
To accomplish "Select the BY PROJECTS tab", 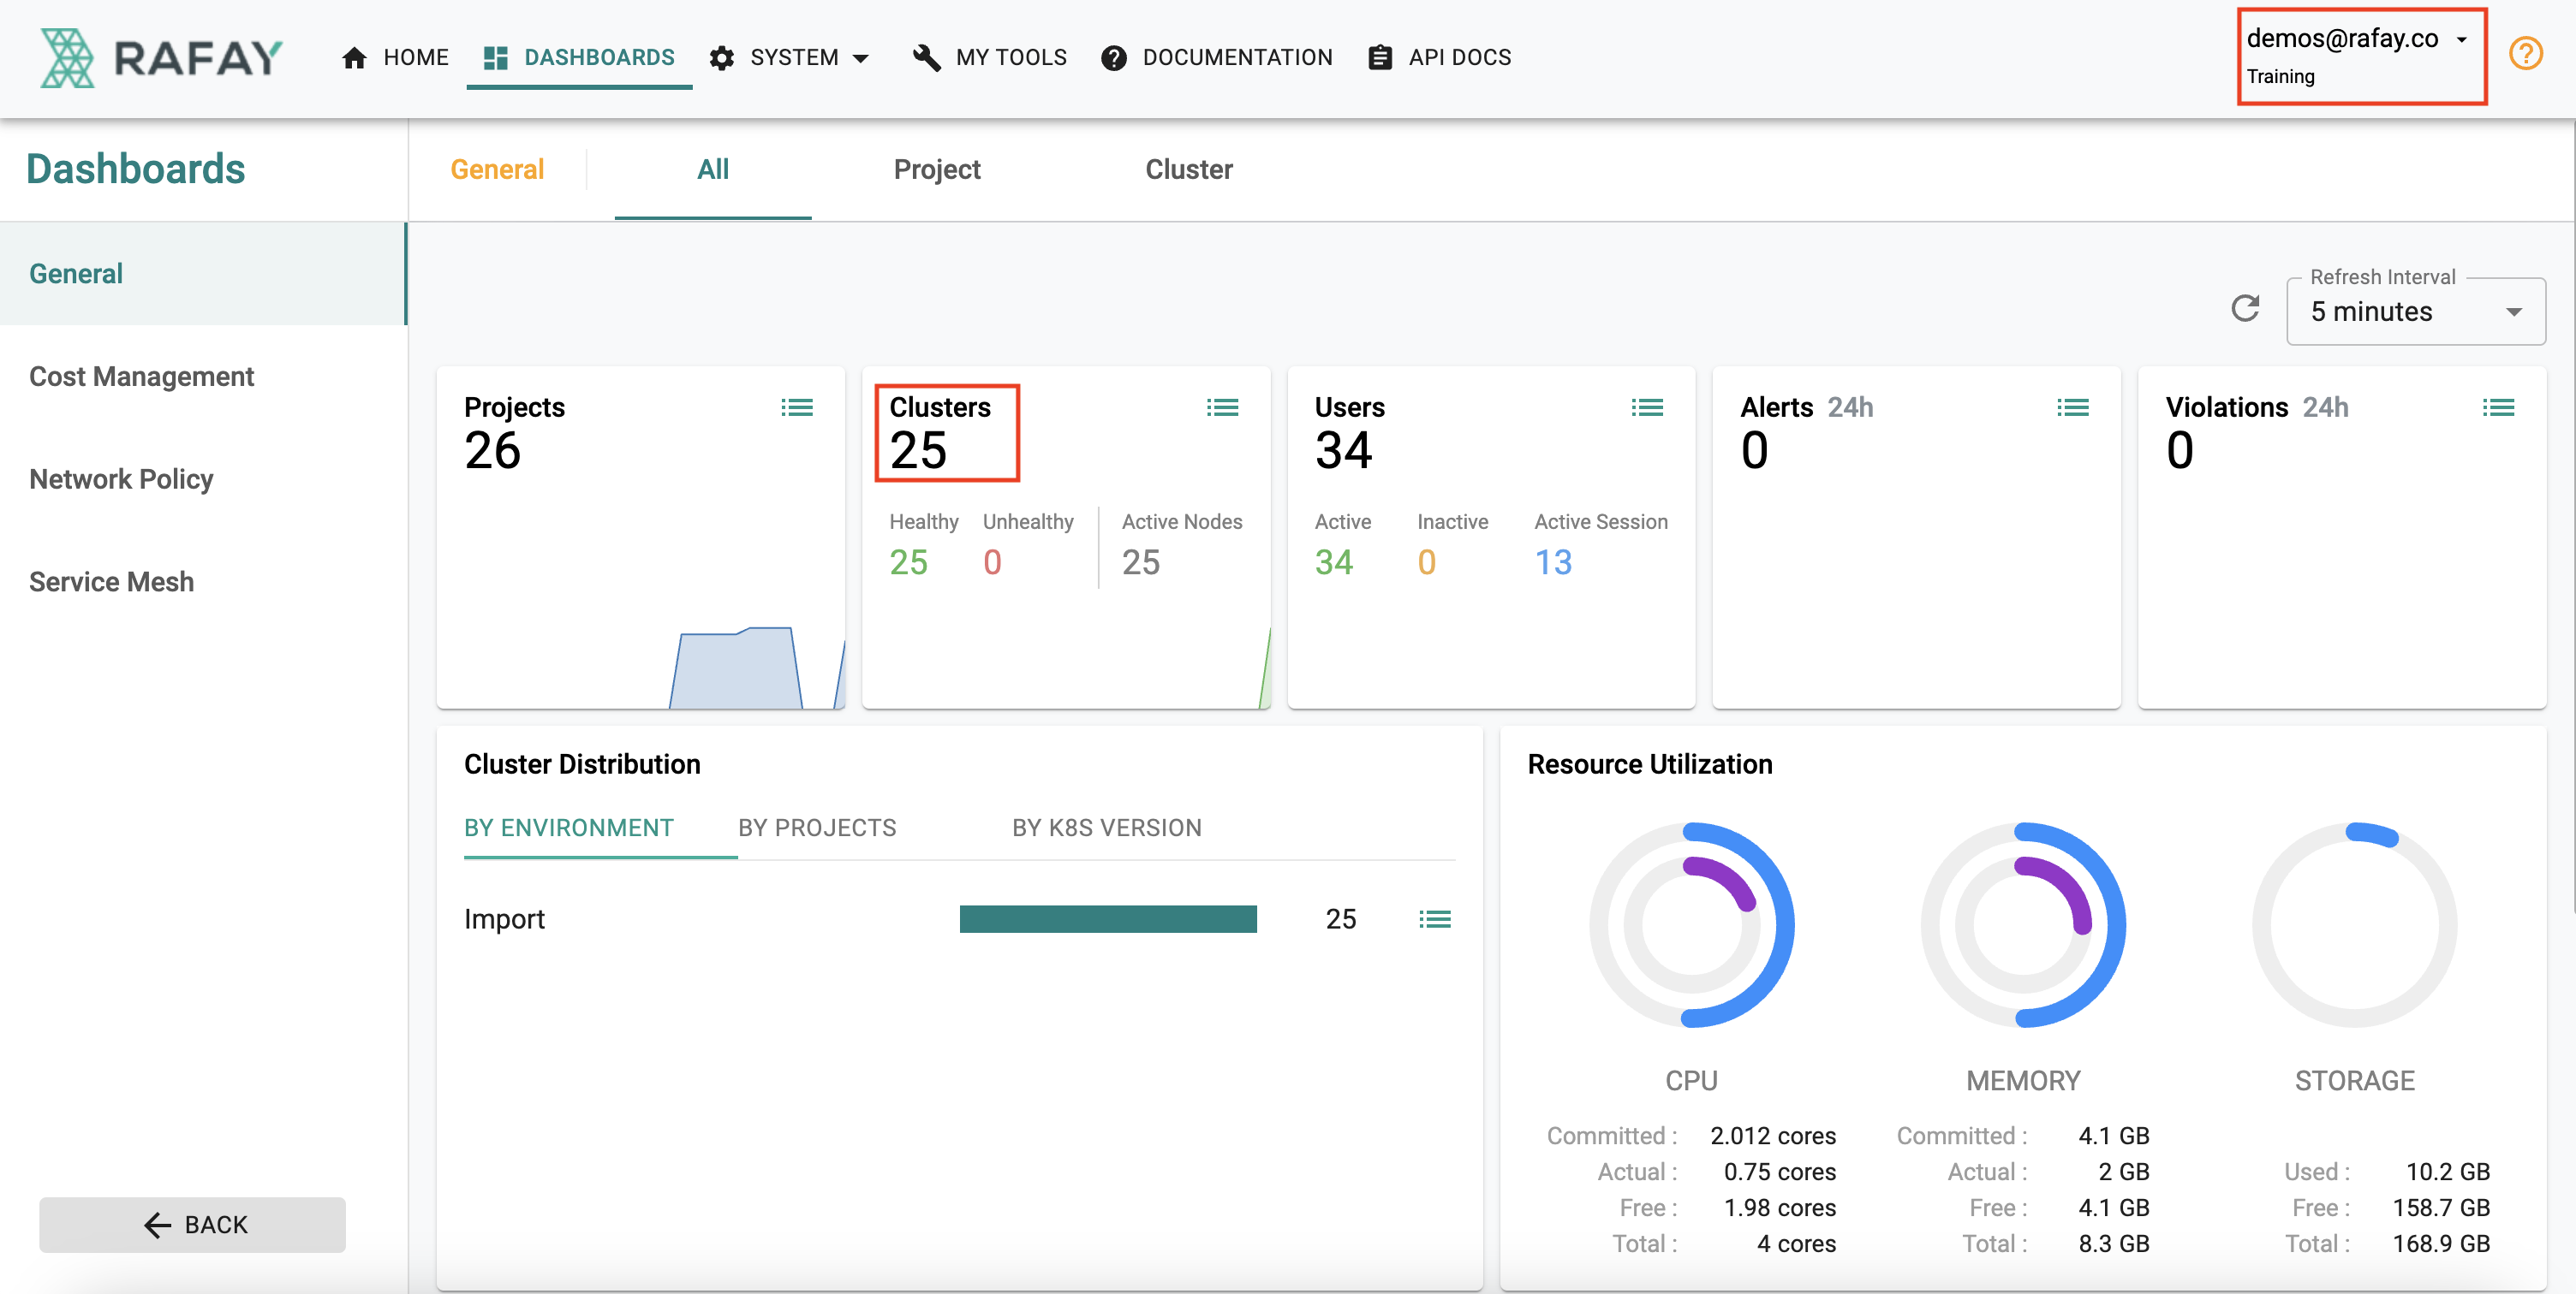I will point(817,828).
